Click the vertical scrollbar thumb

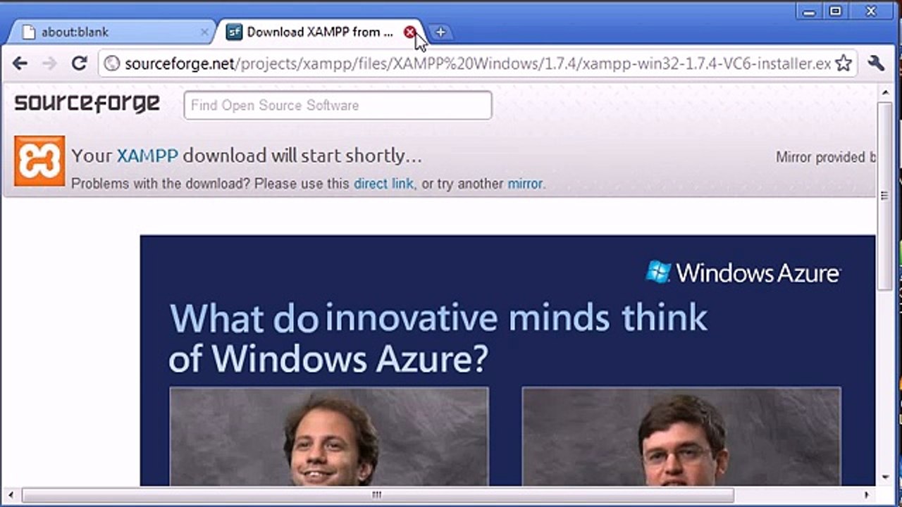(x=885, y=195)
